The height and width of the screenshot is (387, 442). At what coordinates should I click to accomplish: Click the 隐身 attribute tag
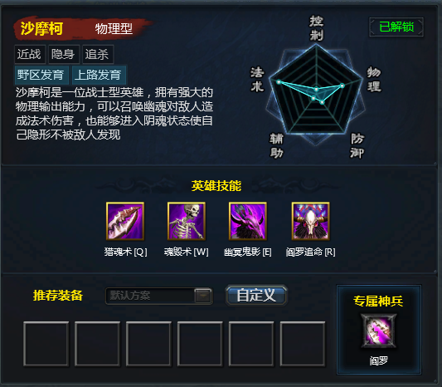pos(64,54)
